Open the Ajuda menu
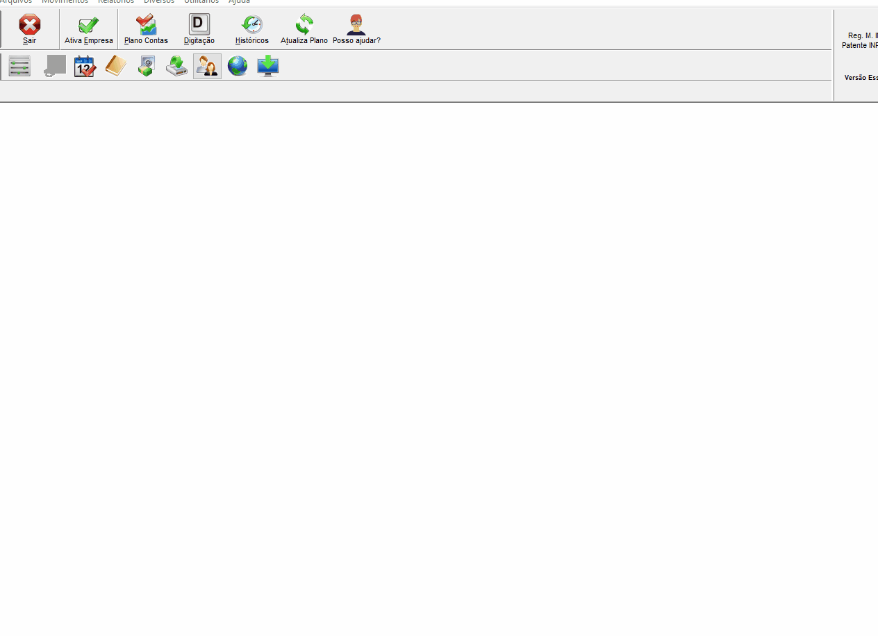 click(x=239, y=2)
